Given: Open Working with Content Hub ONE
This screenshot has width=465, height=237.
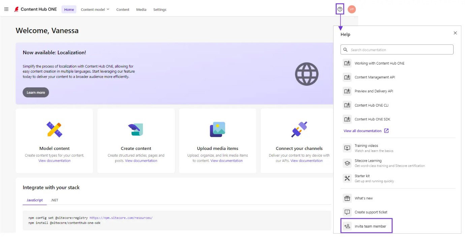Looking at the screenshot, I should 379,63.
